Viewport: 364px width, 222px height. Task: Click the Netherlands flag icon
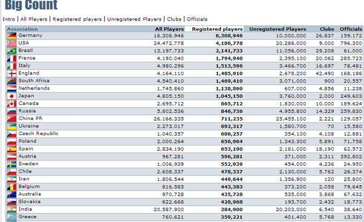pyautogui.click(x=11, y=89)
